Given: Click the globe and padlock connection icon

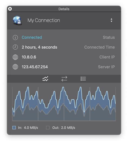Looking at the screenshot, I should [x=17, y=20].
